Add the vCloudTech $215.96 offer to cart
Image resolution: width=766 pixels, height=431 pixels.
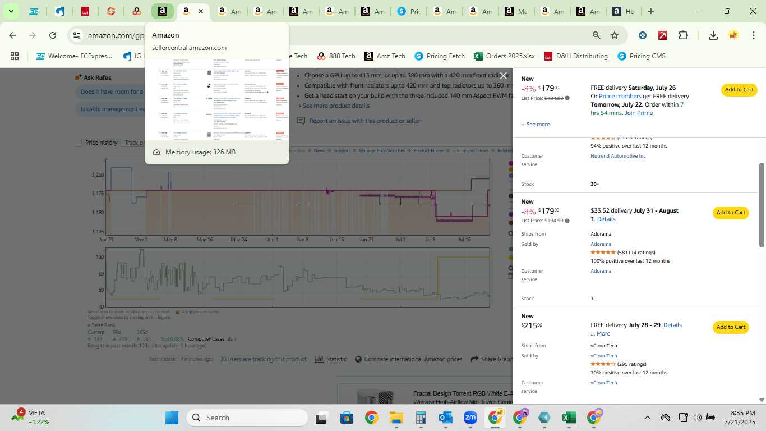(x=731, y=327)
